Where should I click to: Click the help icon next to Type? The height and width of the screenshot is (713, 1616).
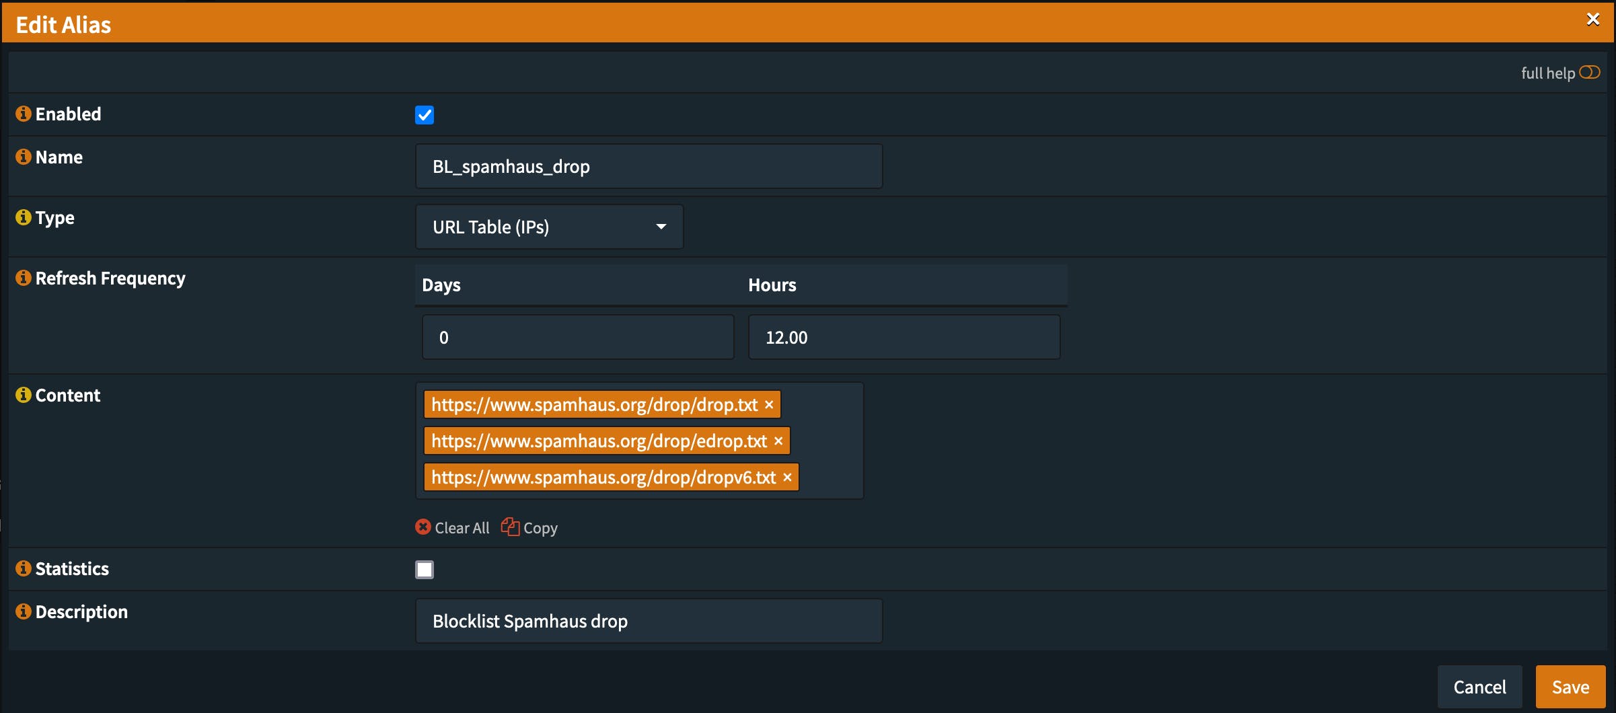(x=24, y=217)
